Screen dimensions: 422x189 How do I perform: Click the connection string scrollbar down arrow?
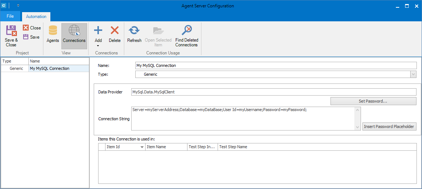pos(358,127)
